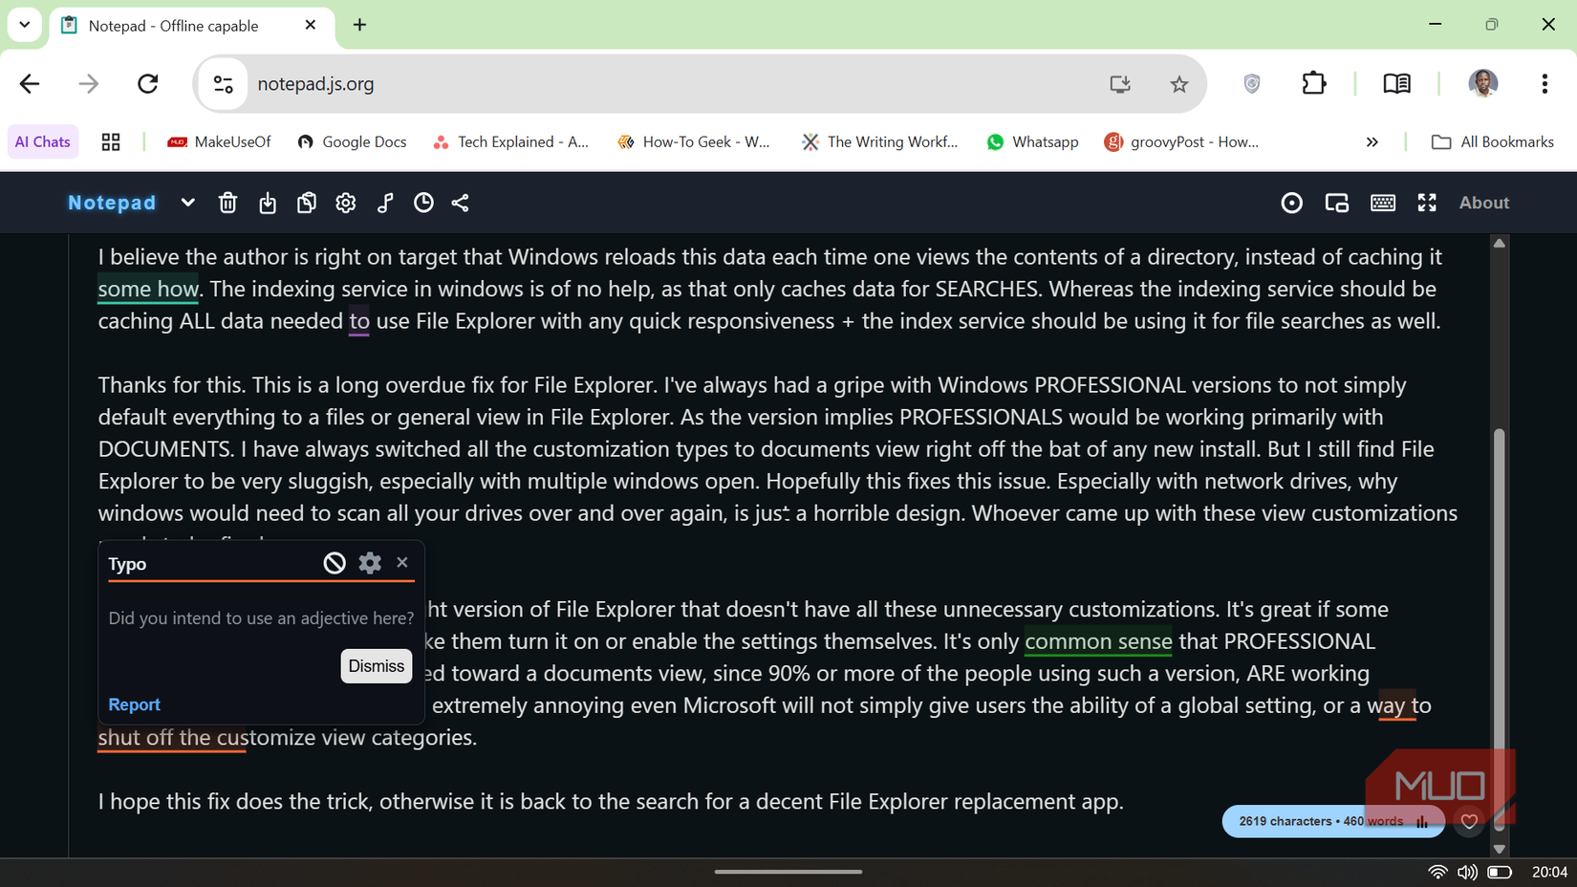Screen dimensions: 1577x887
Task: Open Notepad settings via gear icon
Action: (x=345, y=203)
